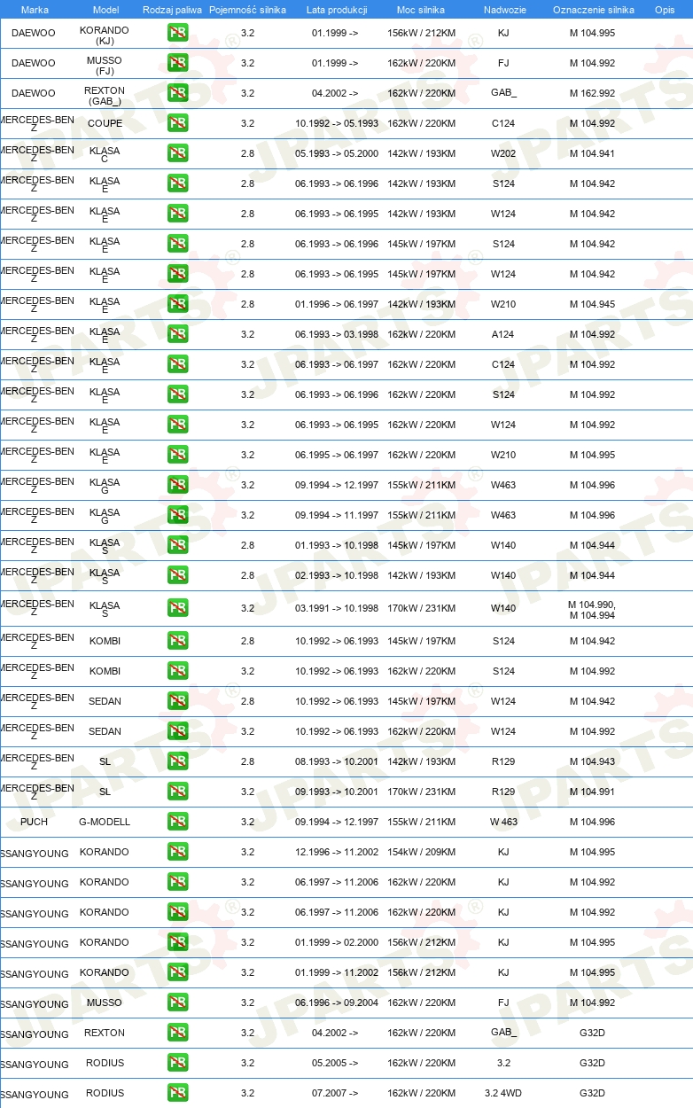The image size is (693, 1108).
Task: Click fuel icon for KLASA S 01.1993 -> 10.1998
Action: (x=177, y=546)
